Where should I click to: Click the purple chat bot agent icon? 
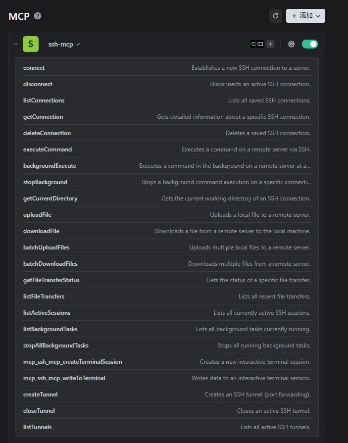[260, 44]
